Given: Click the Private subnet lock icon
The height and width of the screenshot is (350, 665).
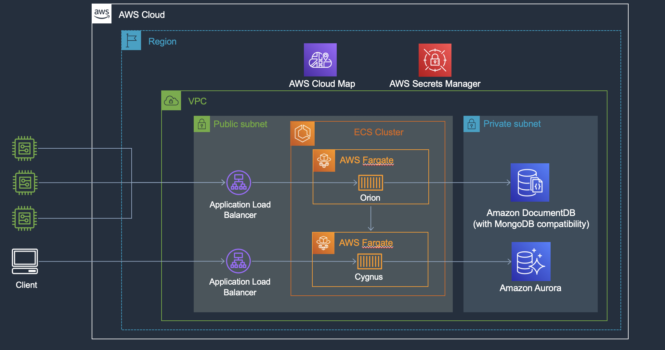Looking at the screenshot, I should pyautogui.click(x=472, y=124).
